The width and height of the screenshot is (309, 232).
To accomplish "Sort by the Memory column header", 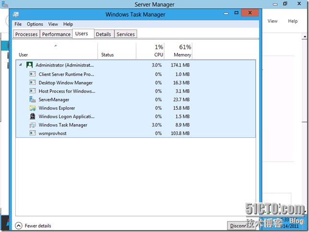I will 178,51.
